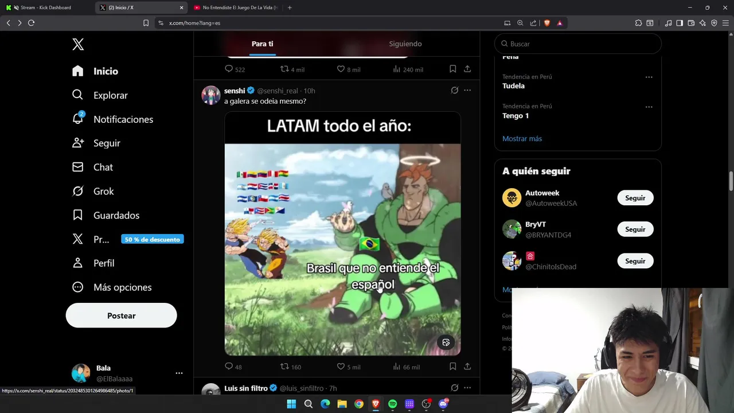Open options for the Tudela trend
Image resolution: width=734 pixels, height=413 pixels.
pos(649,77)
